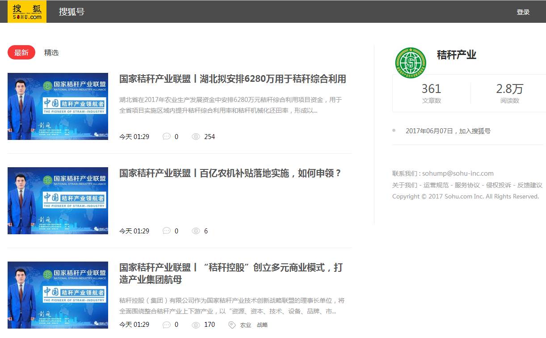Log in via the 登录 link
This screenshot has width=546, height=338.
(523, 12)
